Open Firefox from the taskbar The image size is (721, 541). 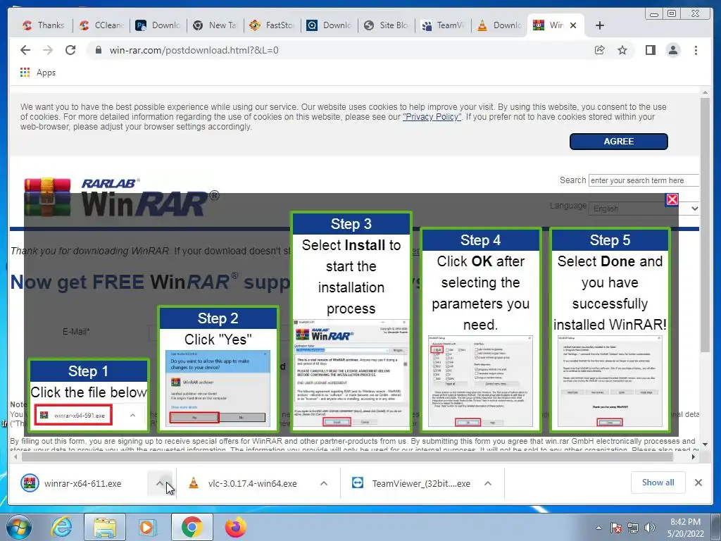click(235, 527)
